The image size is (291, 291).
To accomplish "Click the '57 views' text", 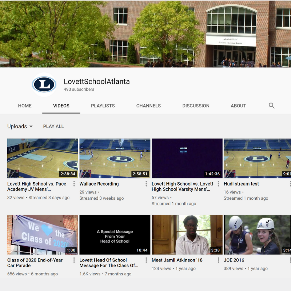I will coord(160,198).
